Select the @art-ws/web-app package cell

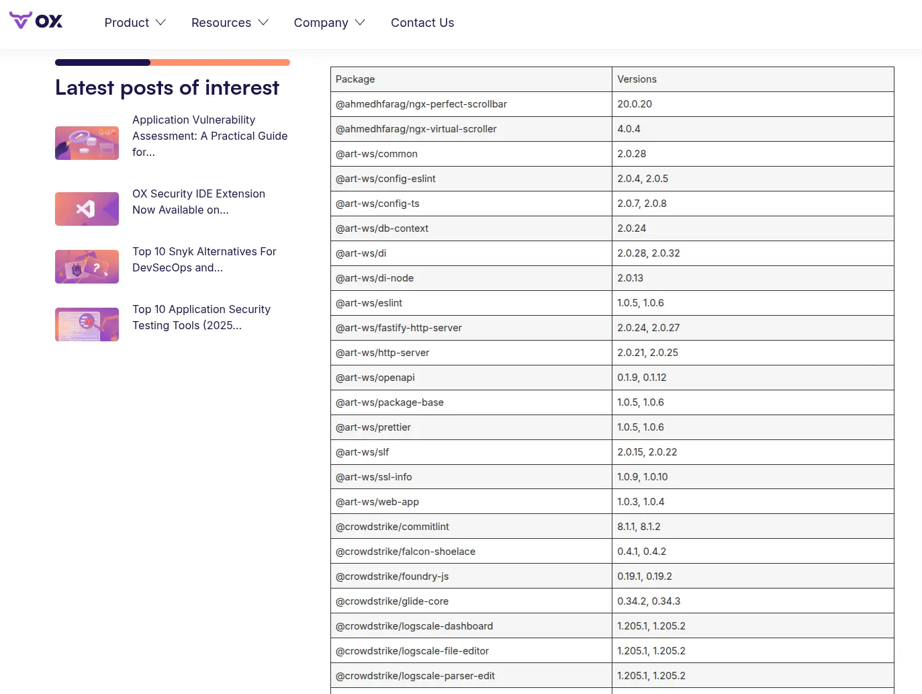(471, 502)
